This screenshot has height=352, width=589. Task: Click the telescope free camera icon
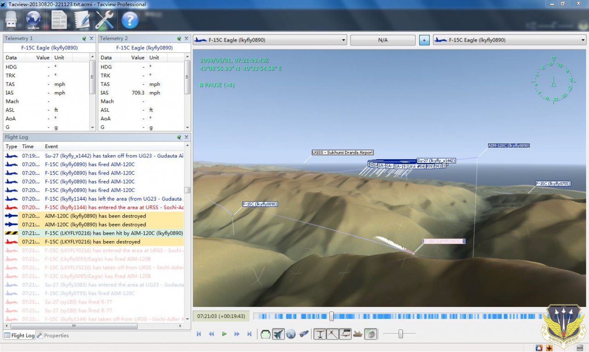click(304, 335)
